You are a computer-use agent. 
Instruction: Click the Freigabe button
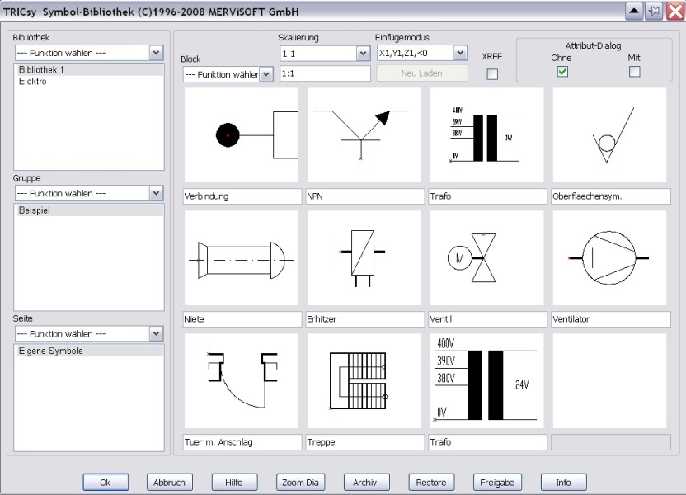click(x=497, y=483)
